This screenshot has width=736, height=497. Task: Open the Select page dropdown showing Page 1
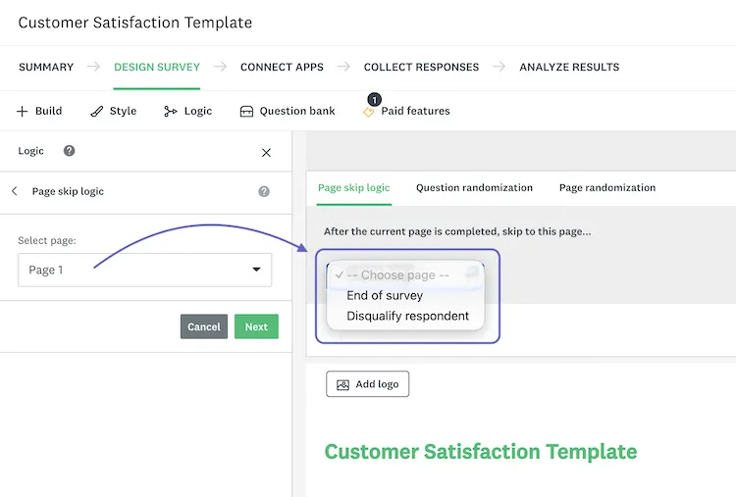[x=144, y=270]
